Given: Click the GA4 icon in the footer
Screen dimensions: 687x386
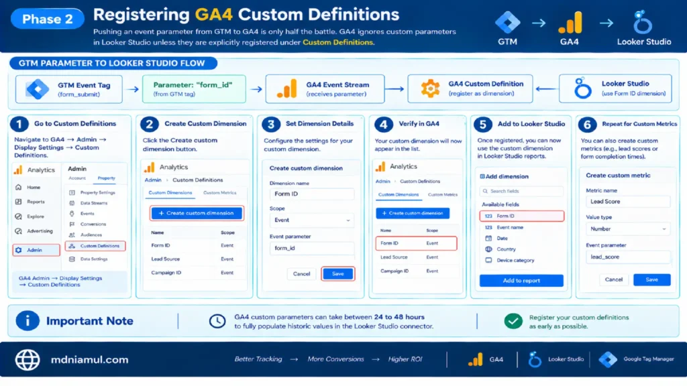Looking at the screenshot, I should [476, 359].
